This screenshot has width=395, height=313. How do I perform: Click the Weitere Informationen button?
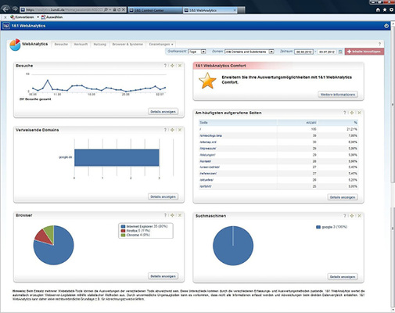click(x=338, y=95)
